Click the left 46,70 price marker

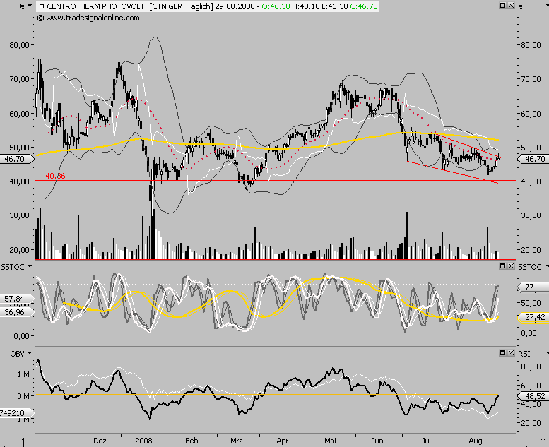click(16, 159)
